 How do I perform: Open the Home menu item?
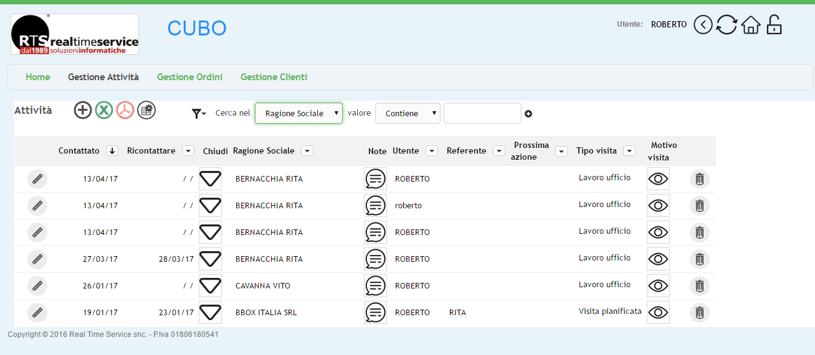38,77
